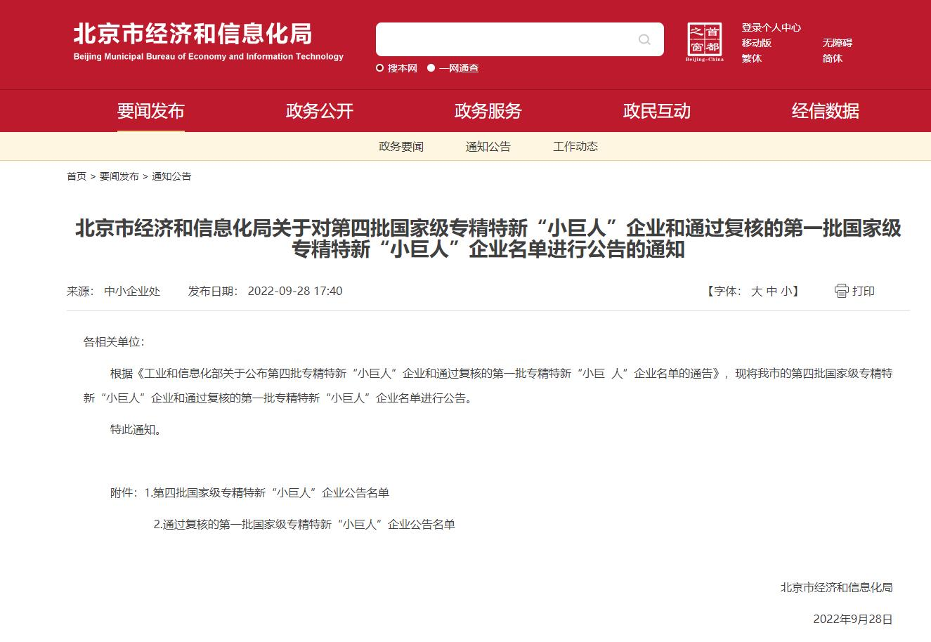This screenshot has width=931, height=642.
Task: Open the 政民互动 menu item
Action: pyautogui.click(x=656, y=111)
